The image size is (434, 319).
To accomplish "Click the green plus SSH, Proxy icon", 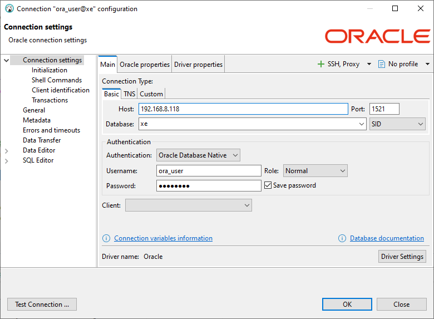I will (x=320, y=64).
